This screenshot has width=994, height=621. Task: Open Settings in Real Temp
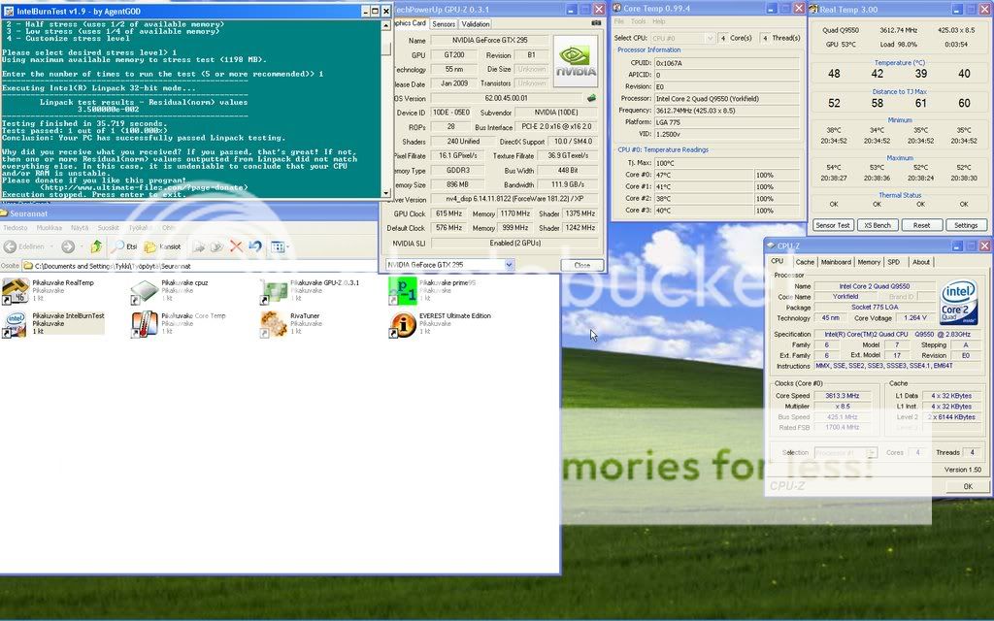click(x=966, y=225)
